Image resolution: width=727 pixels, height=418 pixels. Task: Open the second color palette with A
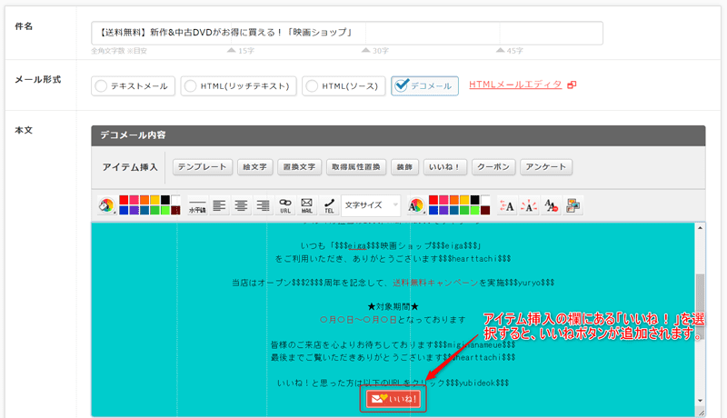(x=417, y=206)
